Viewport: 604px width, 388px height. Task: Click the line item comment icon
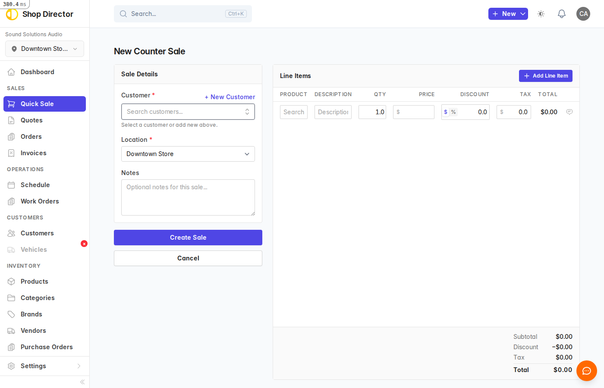click(569, 112)
